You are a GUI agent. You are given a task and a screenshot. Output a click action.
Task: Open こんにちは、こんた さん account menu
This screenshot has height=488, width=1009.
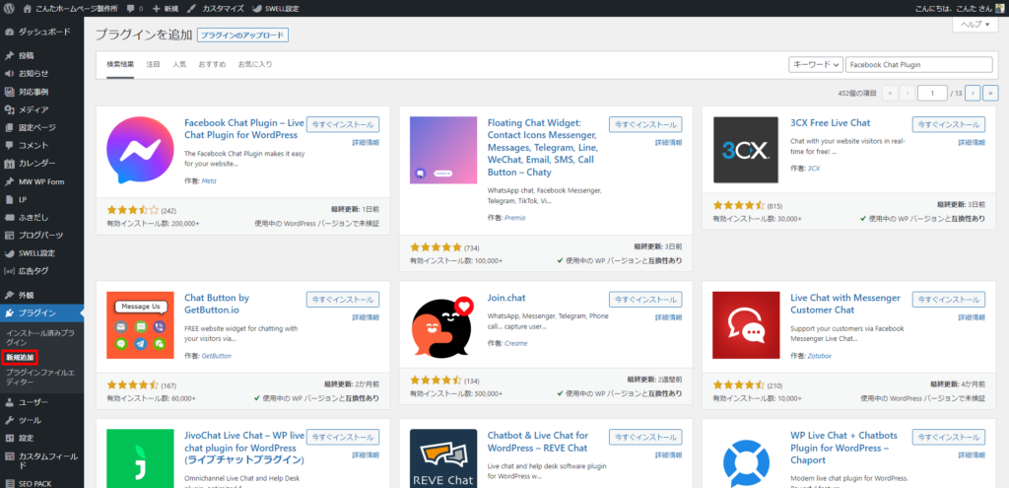959,8
